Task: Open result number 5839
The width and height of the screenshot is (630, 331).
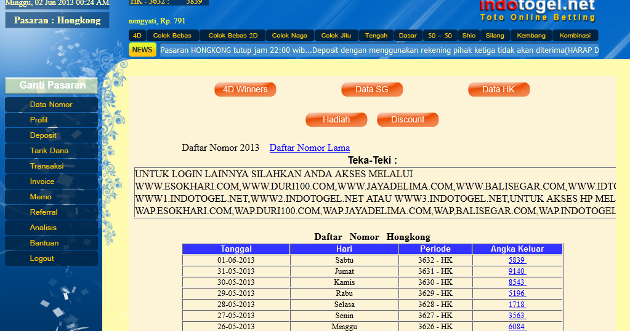Action: (517, 260)
